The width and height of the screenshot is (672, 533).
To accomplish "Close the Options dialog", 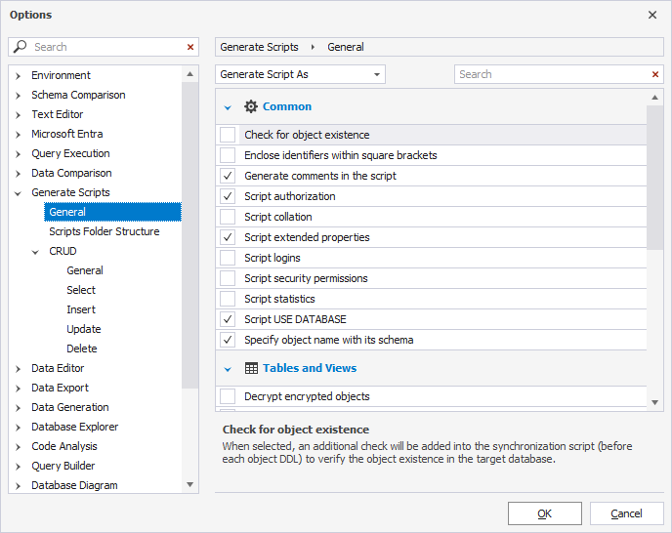I will (652, 15).
